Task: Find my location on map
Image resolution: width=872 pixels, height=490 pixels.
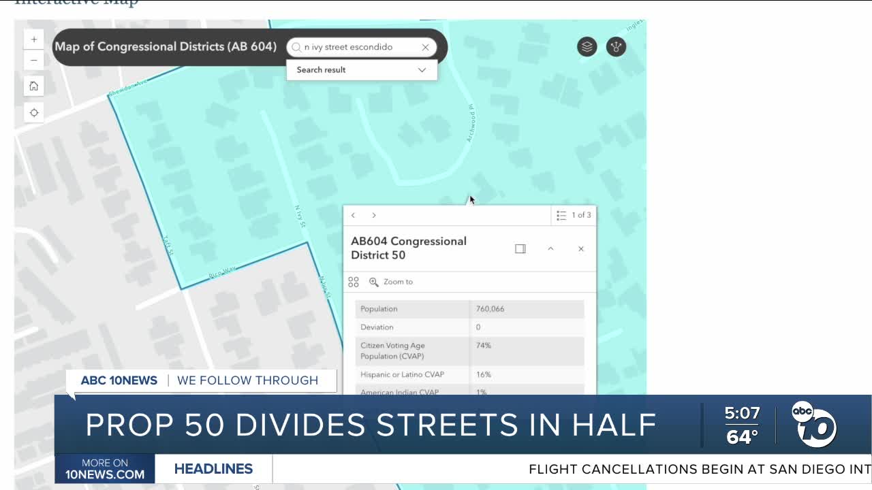Action: 34,113
